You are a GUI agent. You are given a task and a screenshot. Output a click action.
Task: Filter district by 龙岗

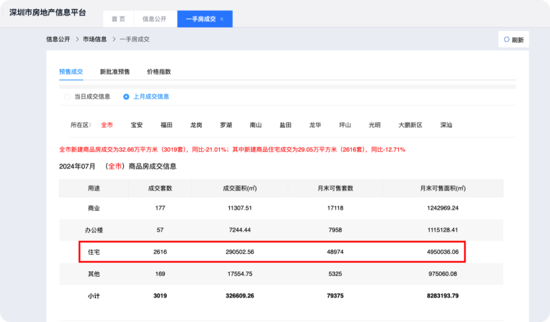pyautogui.click(x=196, y=125)
